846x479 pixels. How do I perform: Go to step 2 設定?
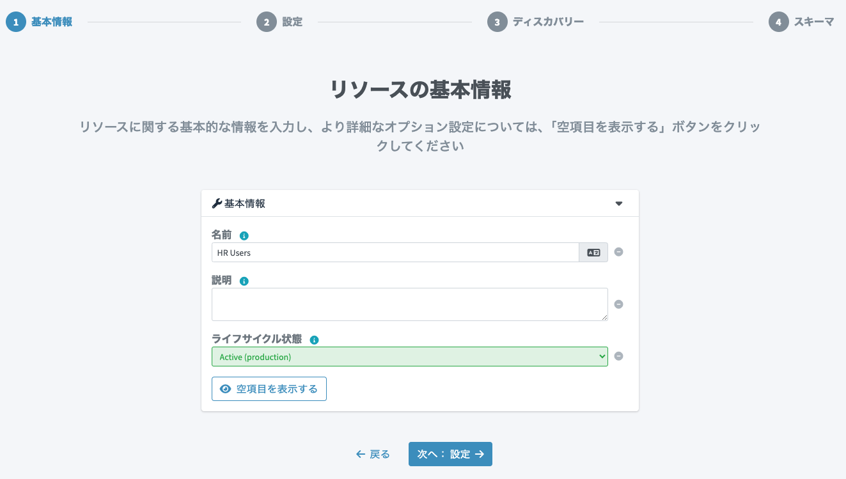(x=279, y=22)
